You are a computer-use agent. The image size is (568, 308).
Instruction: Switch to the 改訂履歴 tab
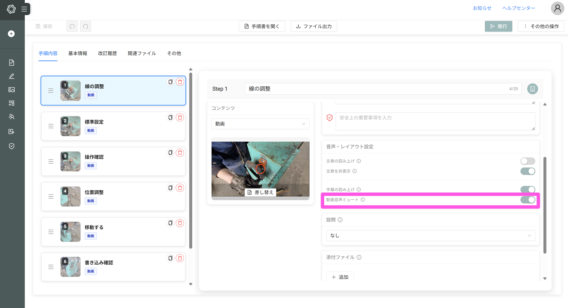point(107,53)
